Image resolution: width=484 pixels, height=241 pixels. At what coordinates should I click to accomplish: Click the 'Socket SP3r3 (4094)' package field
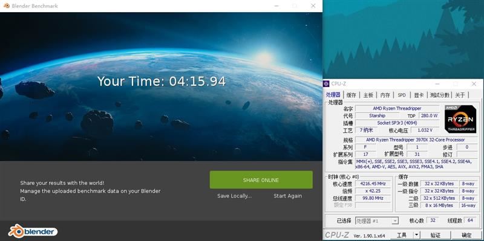[x=397, y=123]
